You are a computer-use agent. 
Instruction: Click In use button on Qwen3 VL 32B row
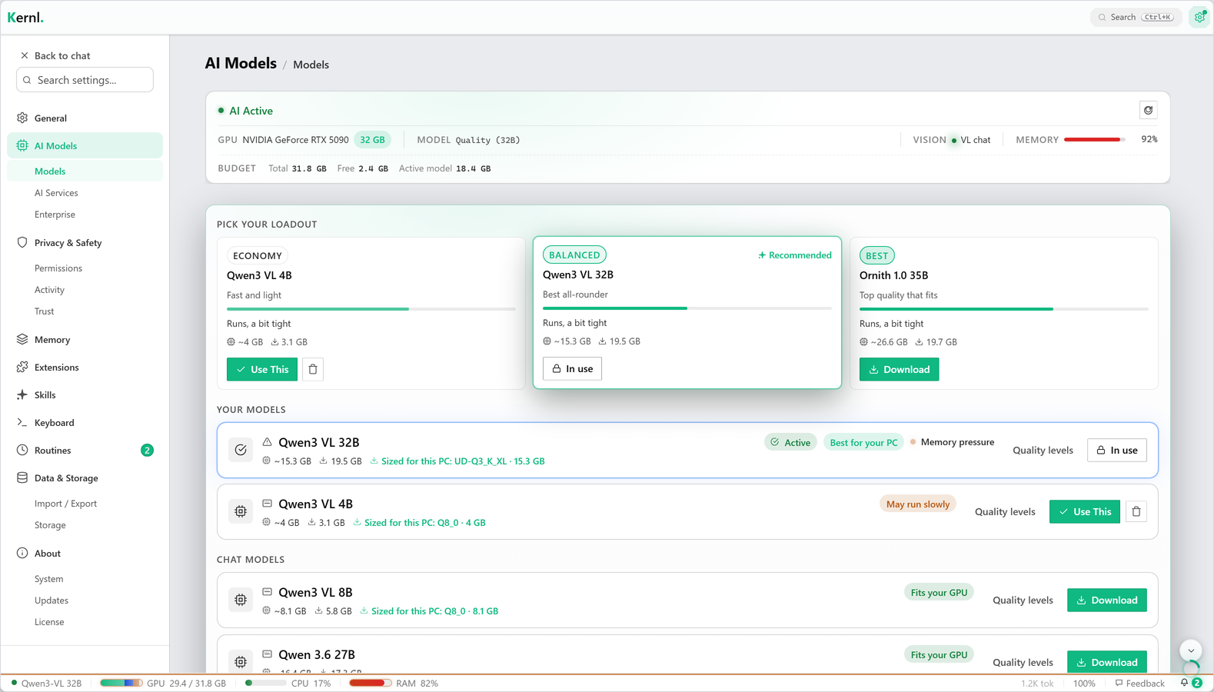[1117, 450]
